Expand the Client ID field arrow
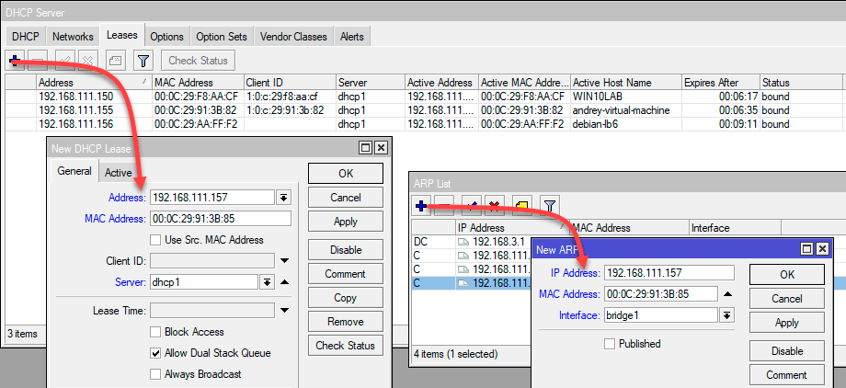 coord(285,261)
